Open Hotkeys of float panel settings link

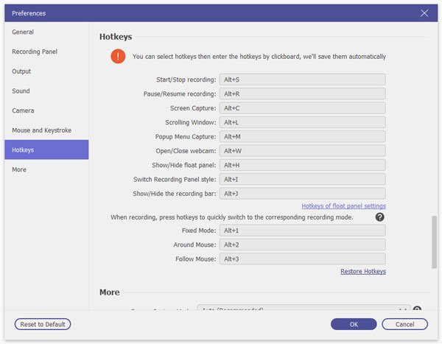pyautogui.click(x=343, y=206)
